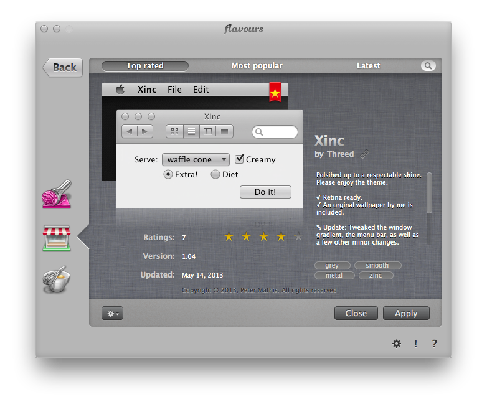Switch to the Most popular tab
The width and height of the screenshot is (487, 407).
257,66
